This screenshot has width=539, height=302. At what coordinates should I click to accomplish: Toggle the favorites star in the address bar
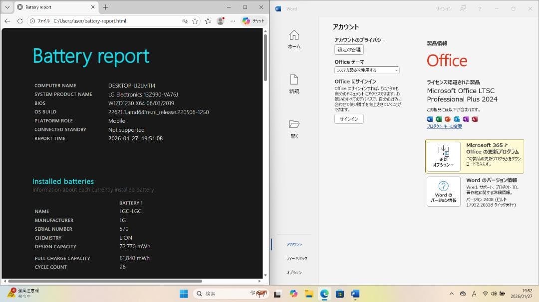[195, 21]
